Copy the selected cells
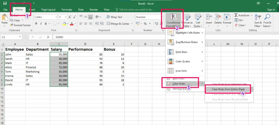 click(15, 20)
